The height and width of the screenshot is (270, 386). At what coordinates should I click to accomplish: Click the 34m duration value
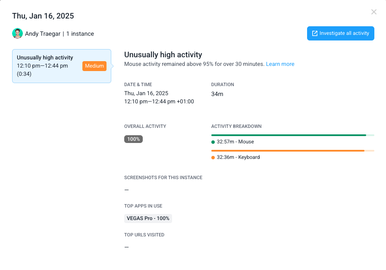pos(217,94)
